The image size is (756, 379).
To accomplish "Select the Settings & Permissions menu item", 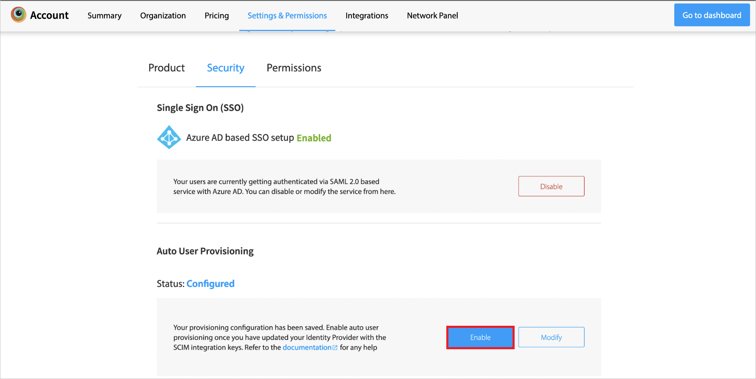I will pyautogui.click(x=287, y=16).
